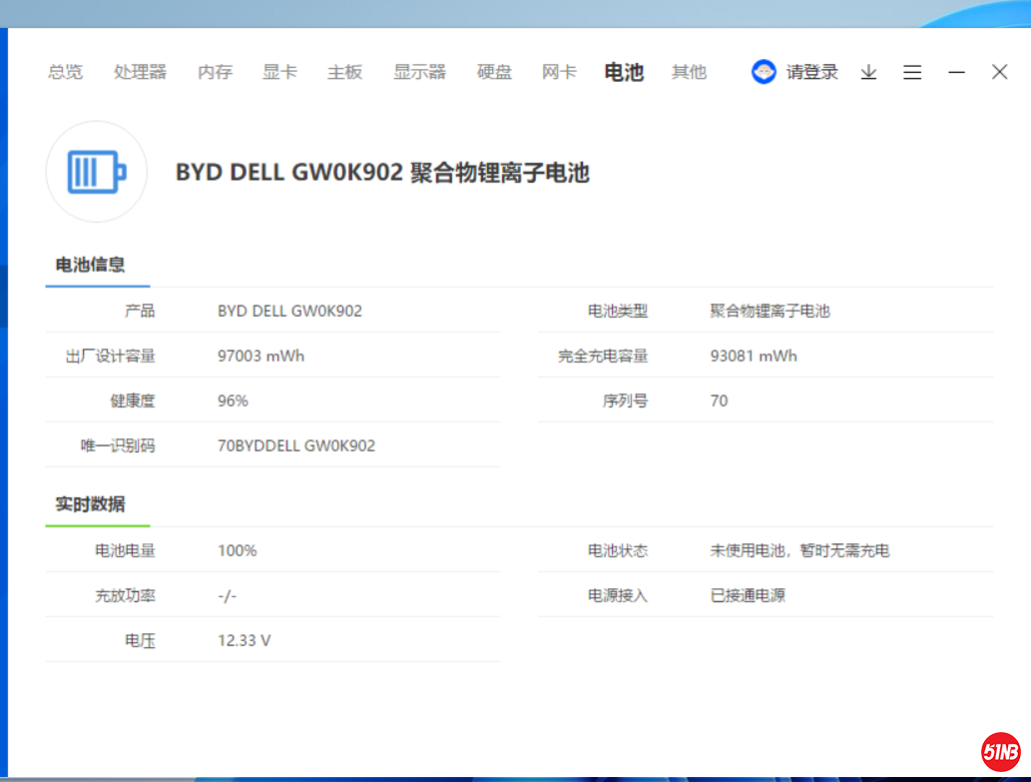
Task: Select the 内存 tab
Action: pyautogui.click(x=215, y=72)
